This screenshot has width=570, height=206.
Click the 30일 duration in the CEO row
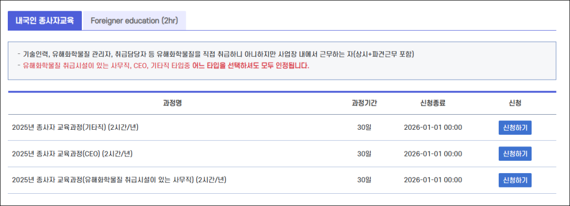tap(364, 154)
